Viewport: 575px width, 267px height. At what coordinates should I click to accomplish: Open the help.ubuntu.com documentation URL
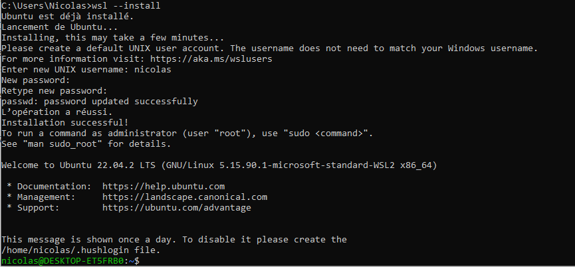[164, 187]
